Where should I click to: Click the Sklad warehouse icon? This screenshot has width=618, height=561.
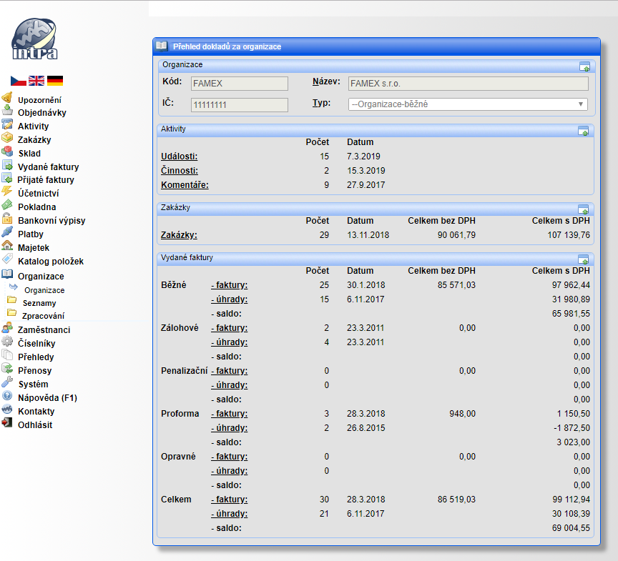pyautogui.click(x=7, y=153)
